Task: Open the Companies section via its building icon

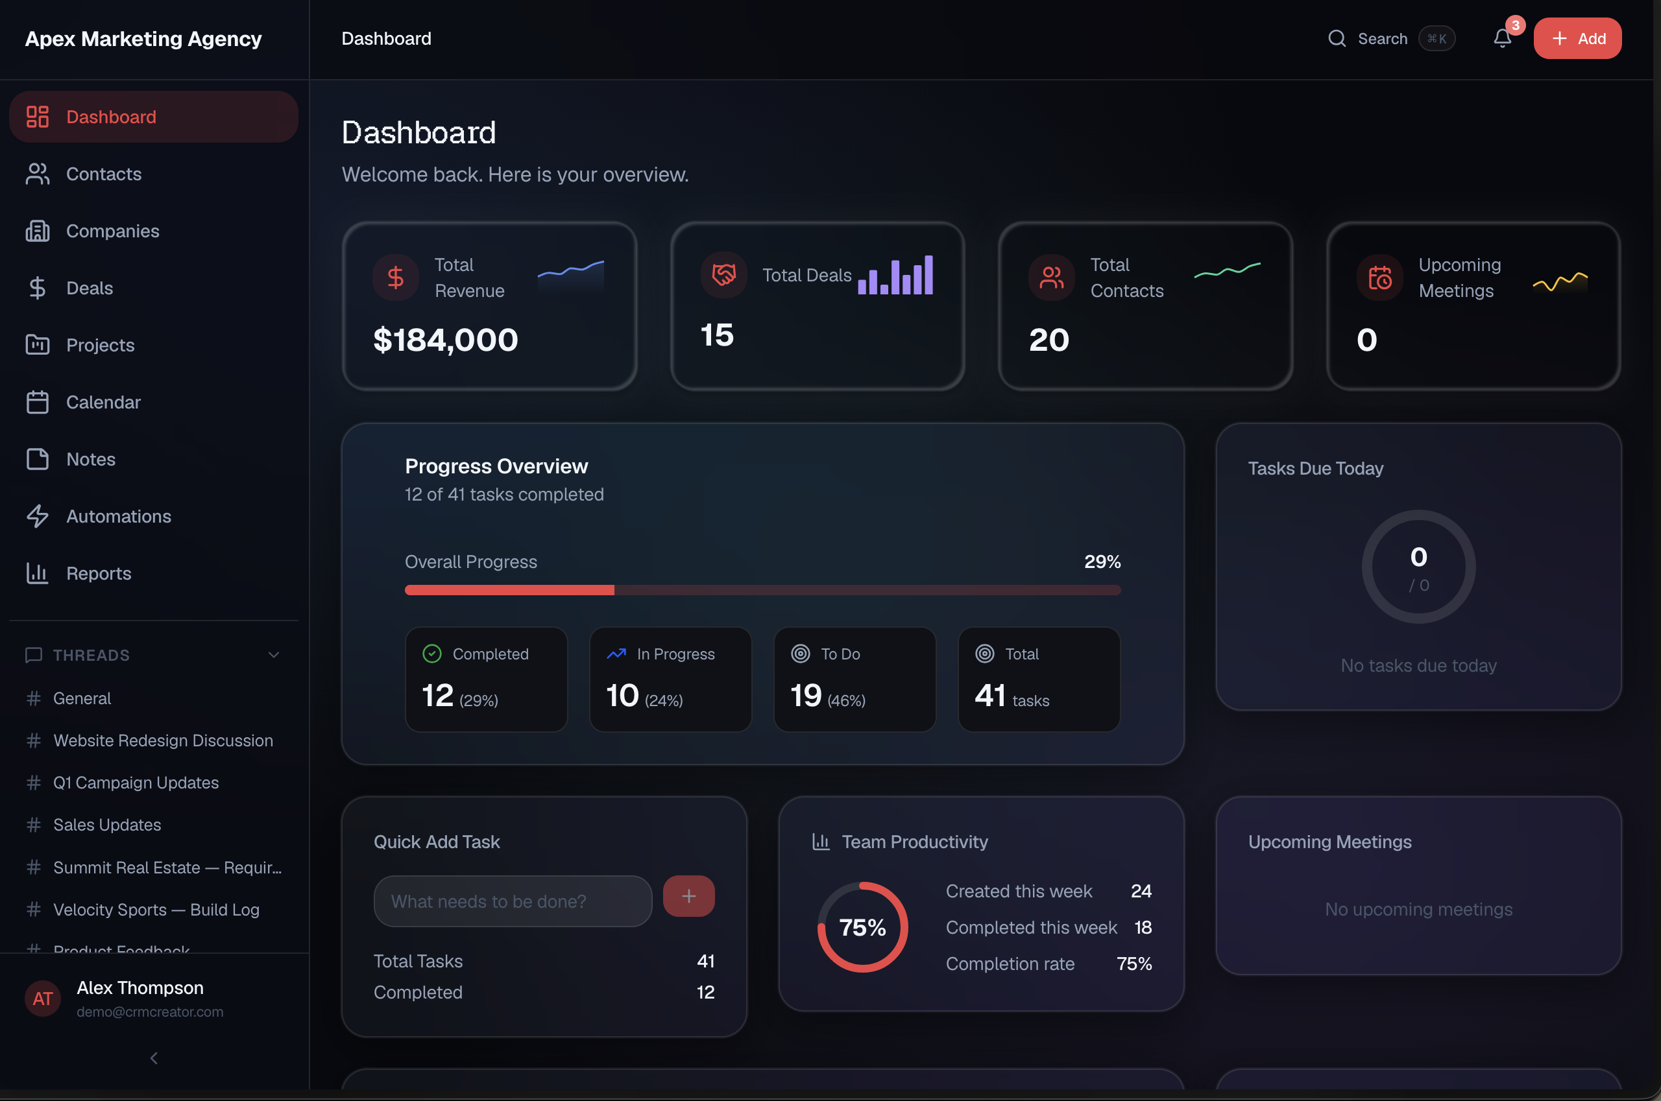Action: tap(38, 230)
